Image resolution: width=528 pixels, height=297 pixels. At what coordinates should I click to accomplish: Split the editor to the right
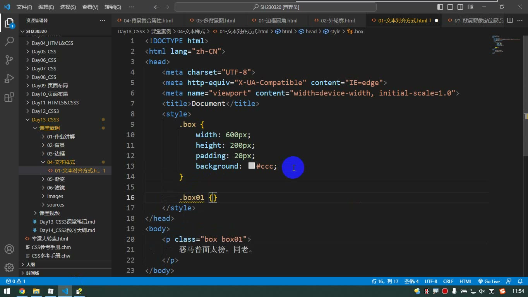pos(510,20)
